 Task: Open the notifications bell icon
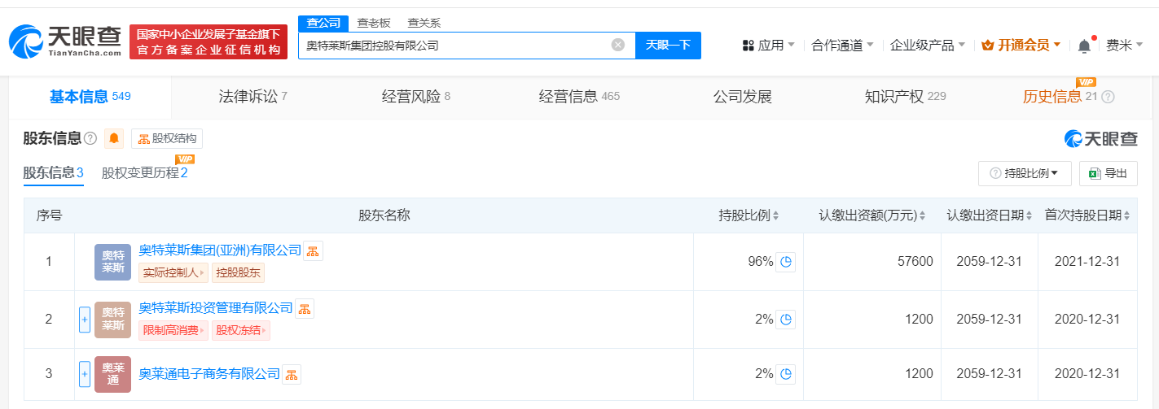(1084, 46)
